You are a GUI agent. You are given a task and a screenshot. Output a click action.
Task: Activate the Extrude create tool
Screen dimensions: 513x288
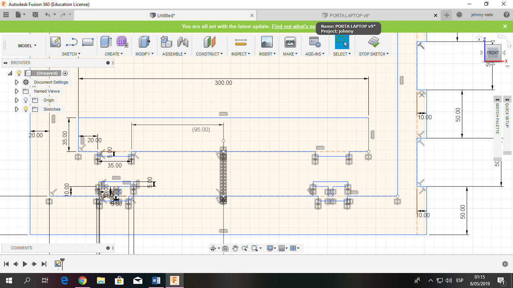pyautogui.click(x=106, y=42)
